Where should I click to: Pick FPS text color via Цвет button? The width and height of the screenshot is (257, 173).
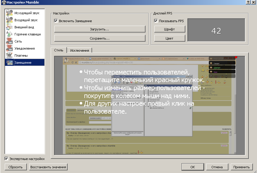click(x=169, y=38)
